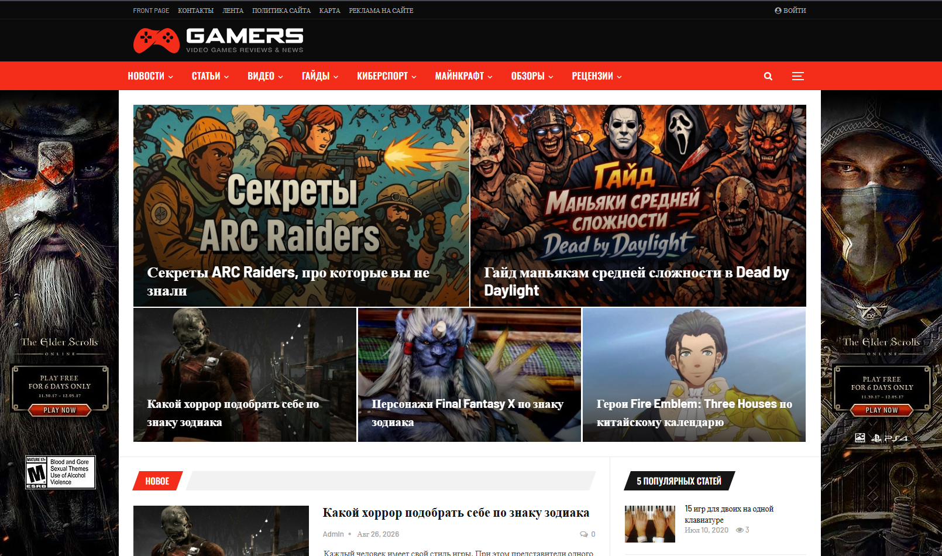Screen dimensions: 942x556
Task: Expand the Майнкрафт menu dropdown
Action: click(x=464, y=76)
